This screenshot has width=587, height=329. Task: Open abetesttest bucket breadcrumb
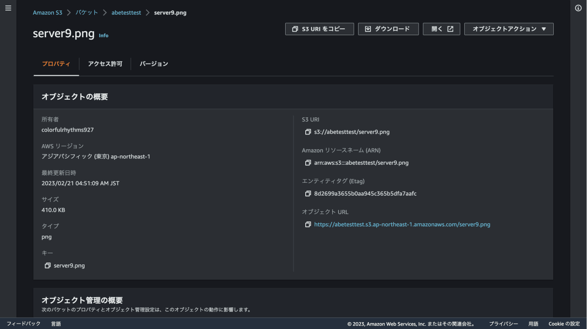(126, 13)
